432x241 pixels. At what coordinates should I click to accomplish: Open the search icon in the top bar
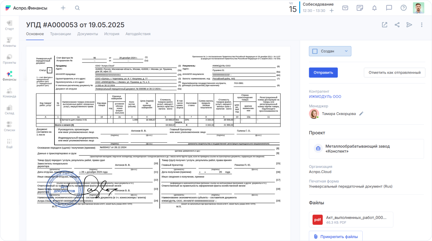tap(77, 8)
